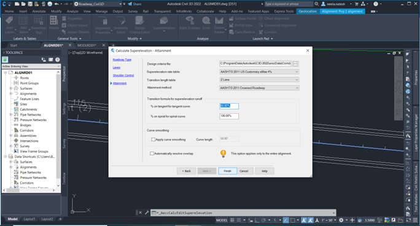Toggle 2D object snap in status bar
This screenshot has width=420, height=226.
292,220
